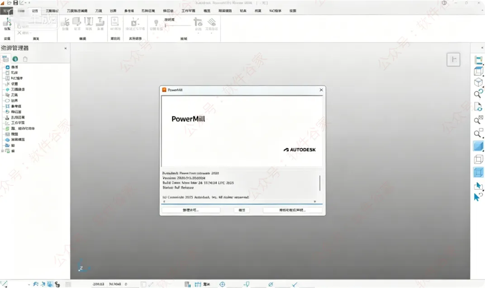Click the left arrow of the About dialog horizontal scrollbar
The height and width of the screenshot is (288, 485).
(164, 202)
